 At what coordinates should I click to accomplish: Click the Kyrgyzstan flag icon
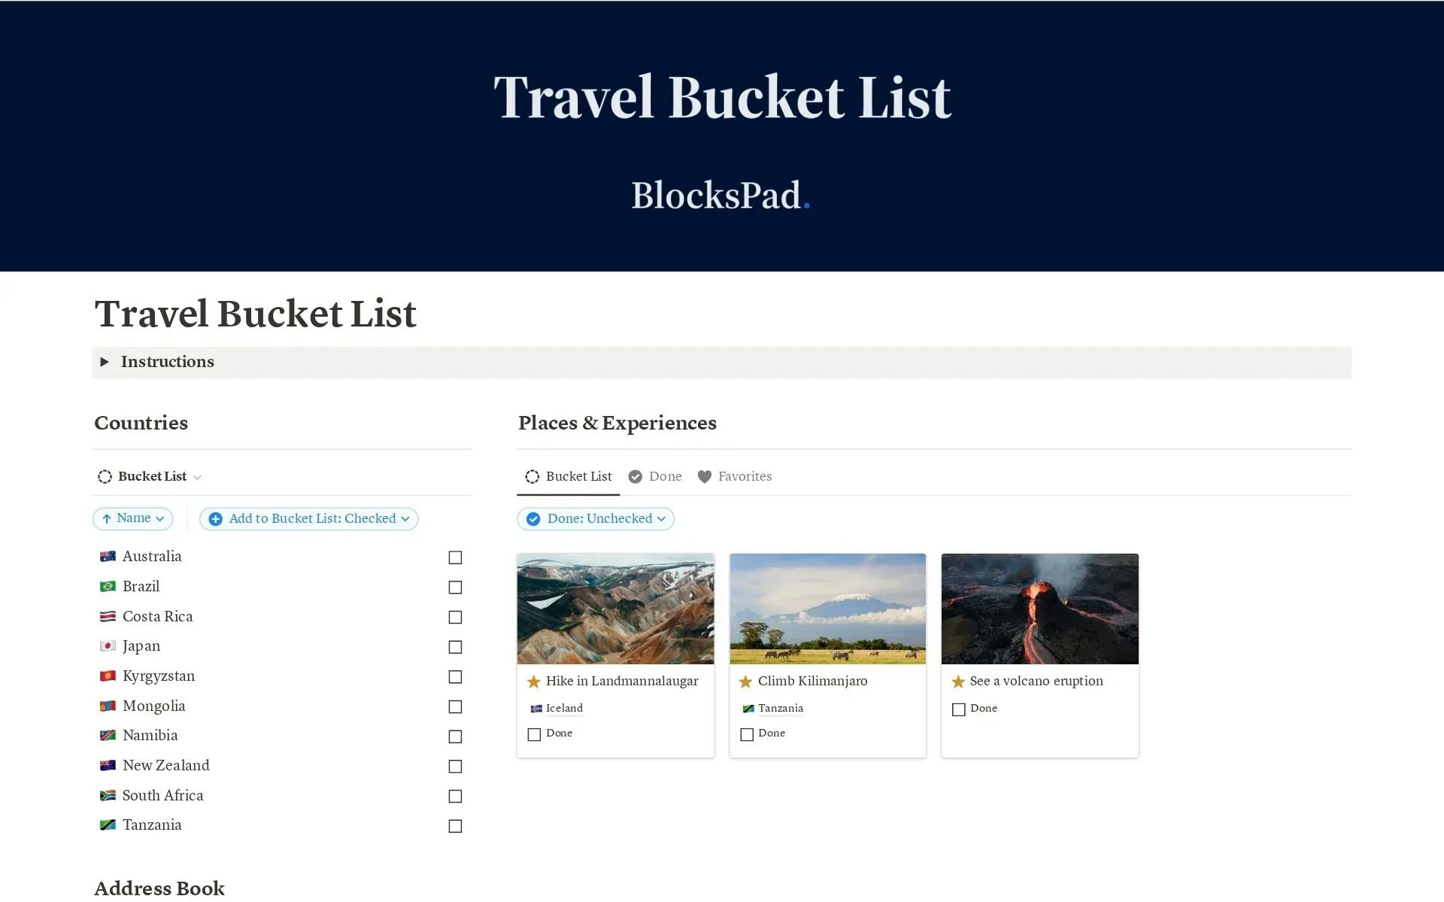(x=108, y=676)
